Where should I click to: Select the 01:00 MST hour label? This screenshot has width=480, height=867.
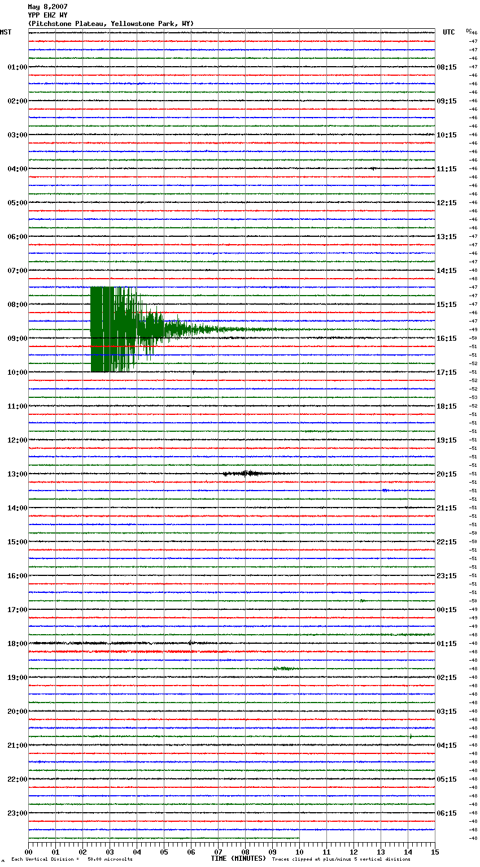click(18, 67)
